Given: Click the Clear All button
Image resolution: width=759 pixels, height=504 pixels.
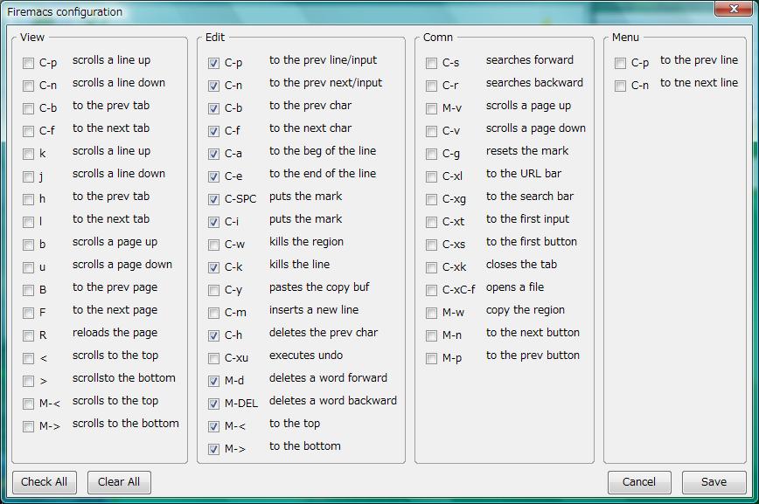Looking at the screenshot, I should (119, 482).
